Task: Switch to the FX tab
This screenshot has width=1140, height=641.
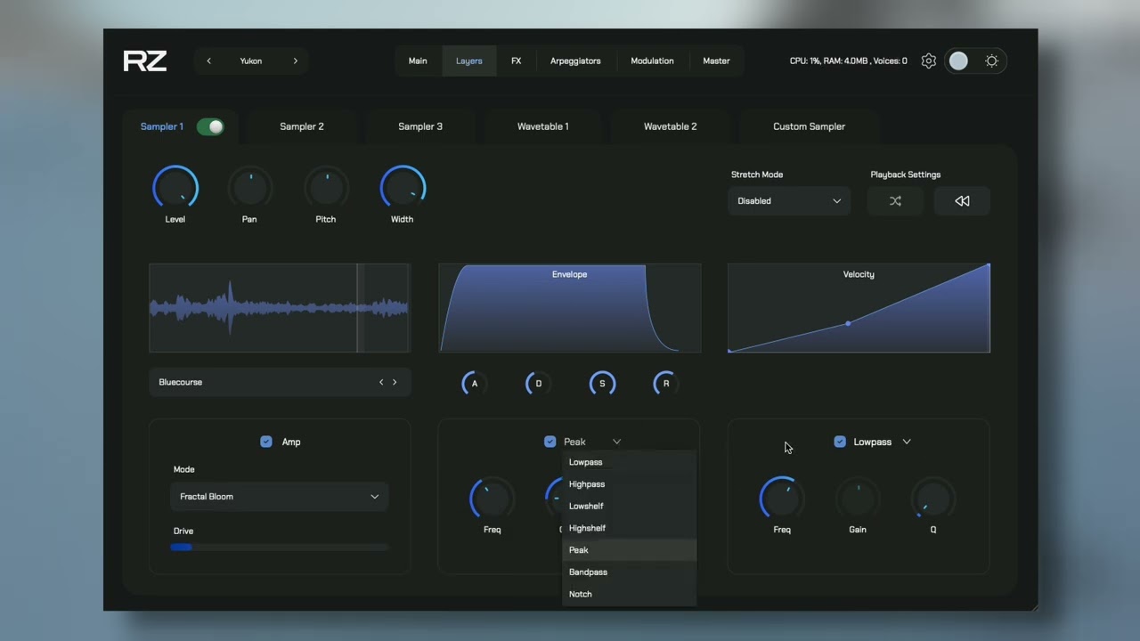Action: [516, 61]
